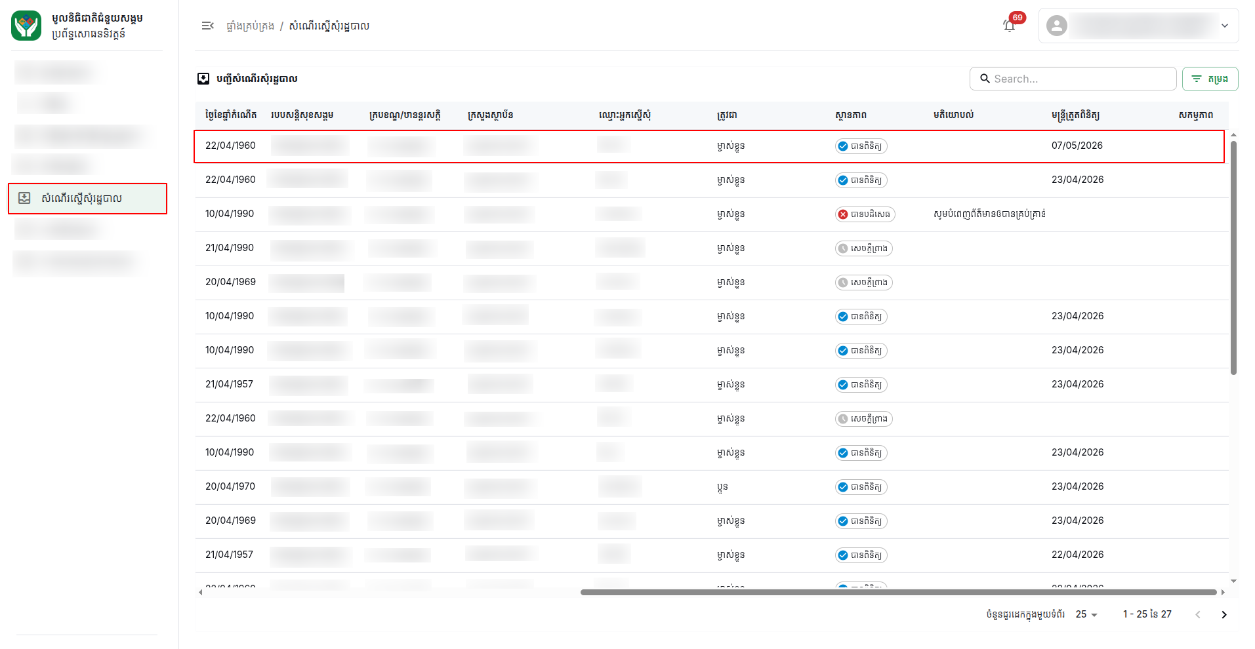
Task: Select the 22/04/2026 review date cell
Action: [1077, 555]
